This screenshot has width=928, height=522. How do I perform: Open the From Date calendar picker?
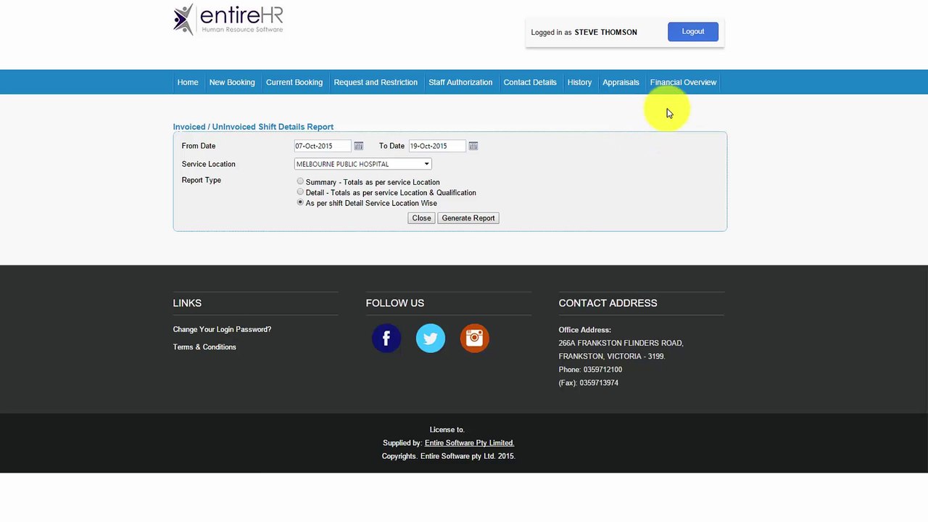tap(358, 146)
